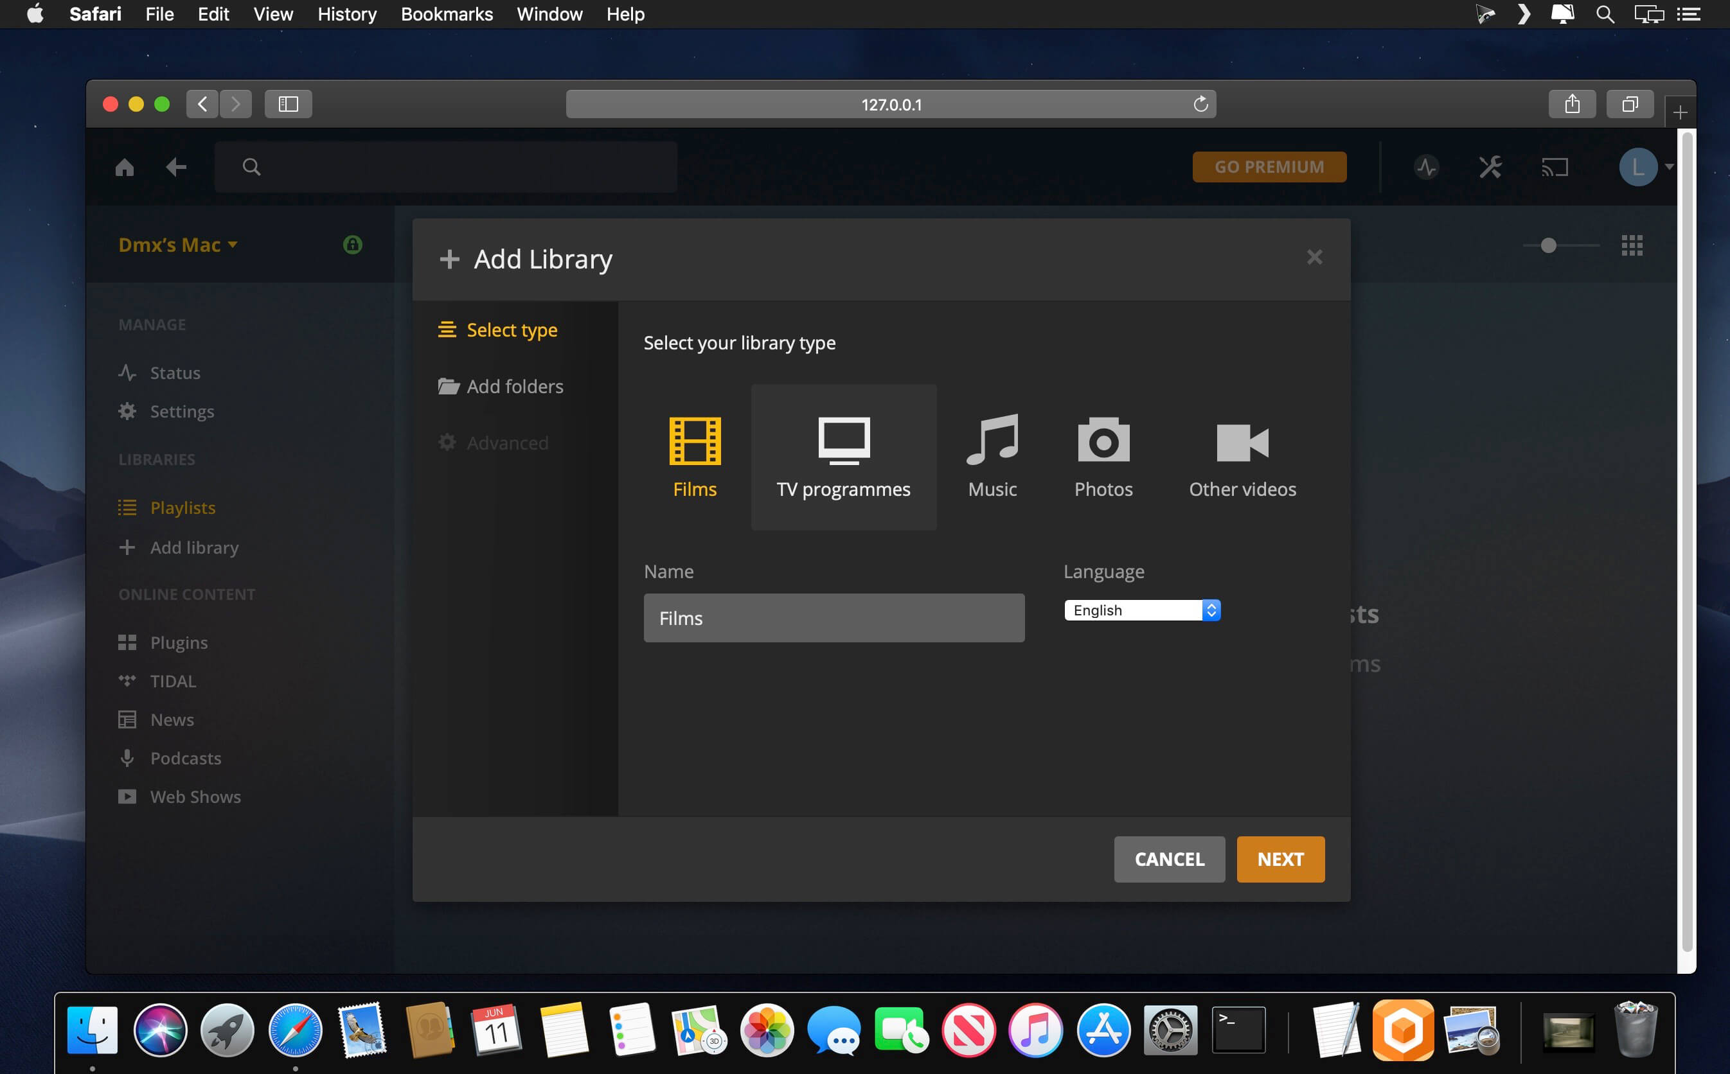Click the library Name input field
This screenshot has height=1074, width=1730.
coord(834,618)
